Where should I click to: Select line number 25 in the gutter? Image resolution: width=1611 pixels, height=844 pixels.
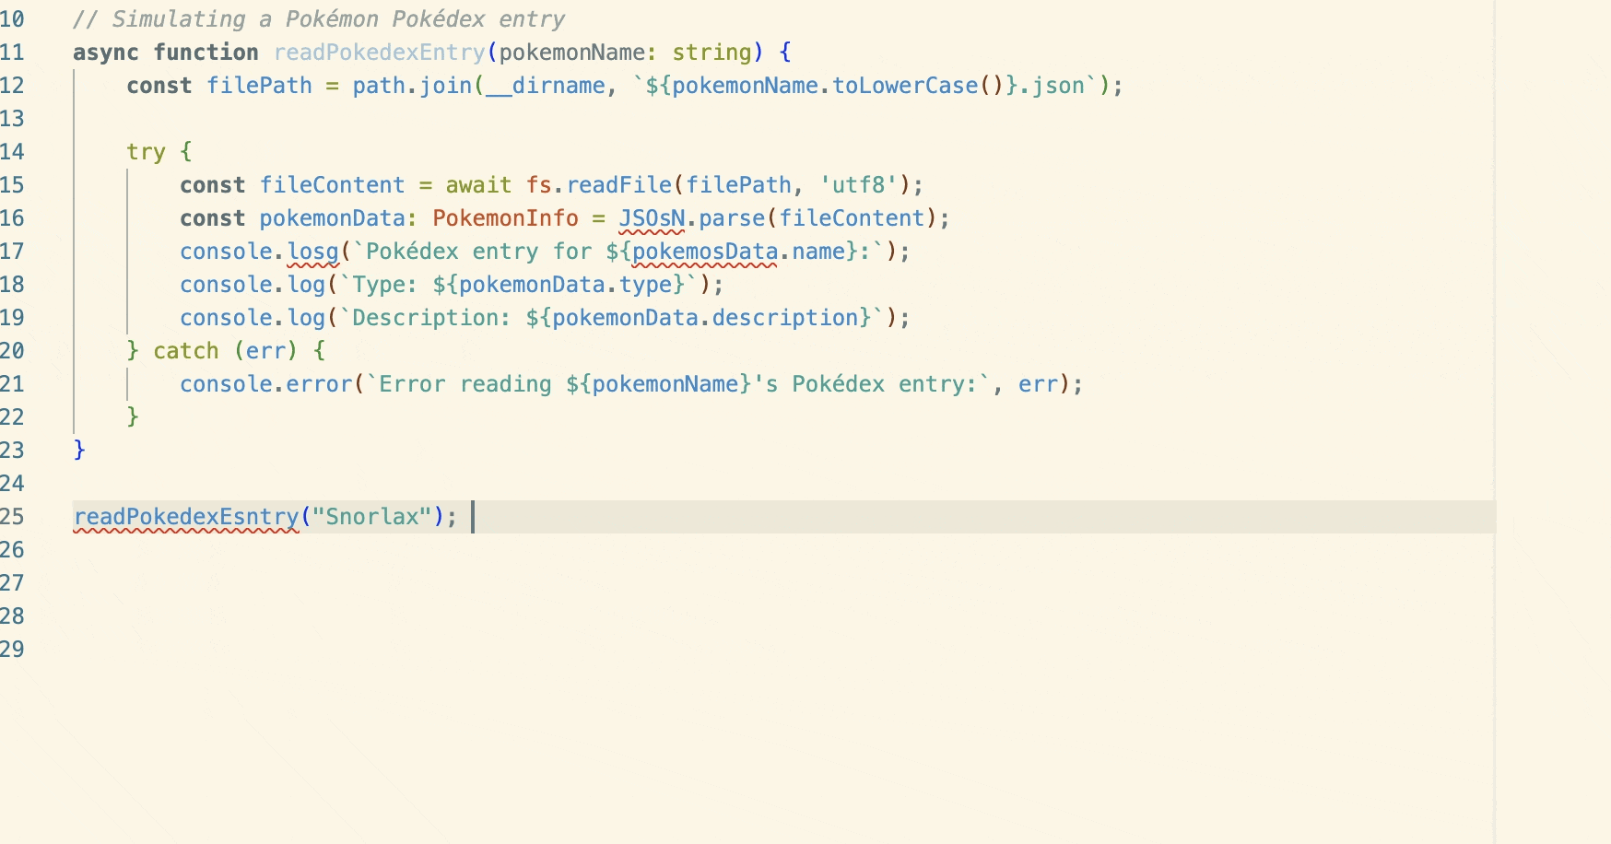[13, 517]
